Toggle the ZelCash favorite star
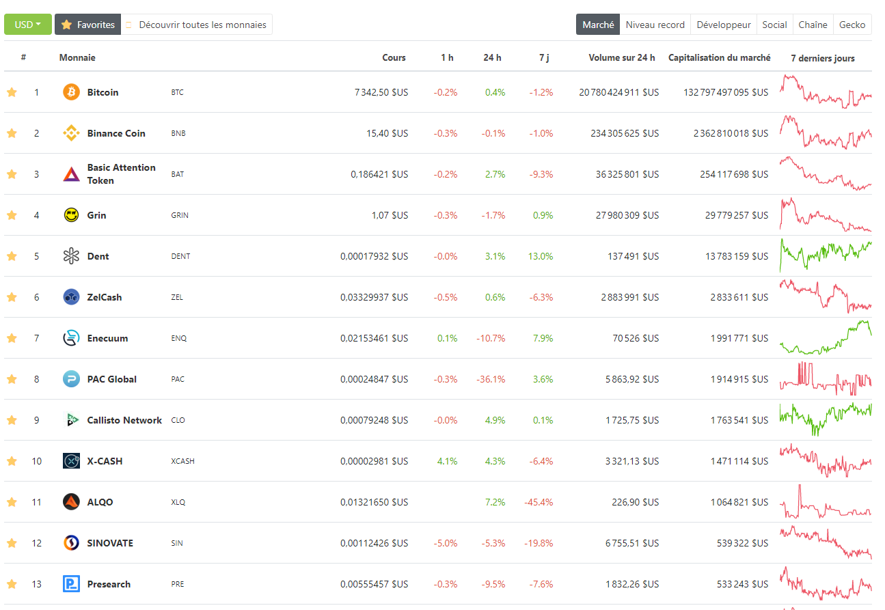The width and height of the screenshot is (885, 610). pyautogui.click(x=12, y=297)
